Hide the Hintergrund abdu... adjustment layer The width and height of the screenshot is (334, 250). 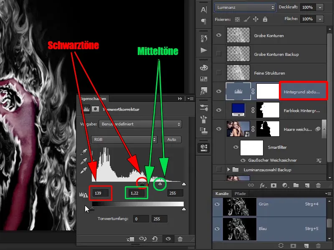pos(219,91)
